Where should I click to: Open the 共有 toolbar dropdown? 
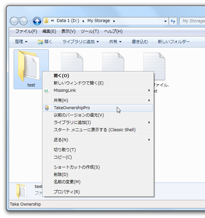[x=115, y=42]
